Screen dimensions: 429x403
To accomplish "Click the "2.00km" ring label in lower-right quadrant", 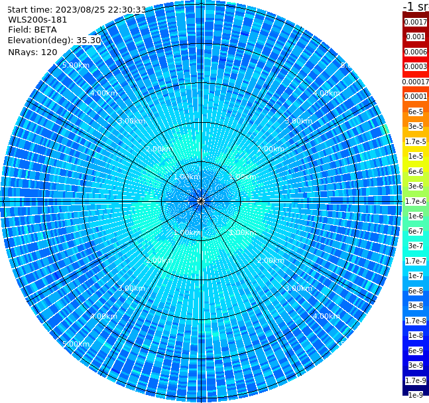I will click(271, 260).
